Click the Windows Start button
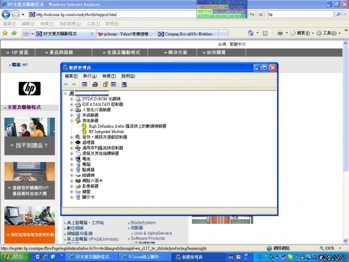Screen dimensions: 349x262 click(15, 257)
